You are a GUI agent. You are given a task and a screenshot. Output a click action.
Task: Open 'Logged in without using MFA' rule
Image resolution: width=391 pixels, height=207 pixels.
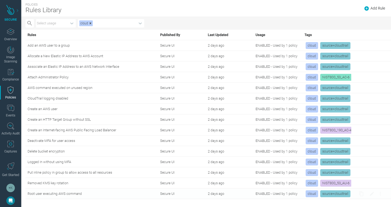49,162
